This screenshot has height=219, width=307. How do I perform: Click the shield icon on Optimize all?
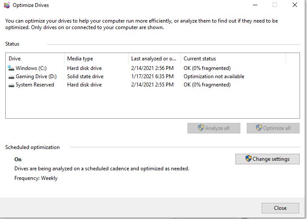point(259,128)
